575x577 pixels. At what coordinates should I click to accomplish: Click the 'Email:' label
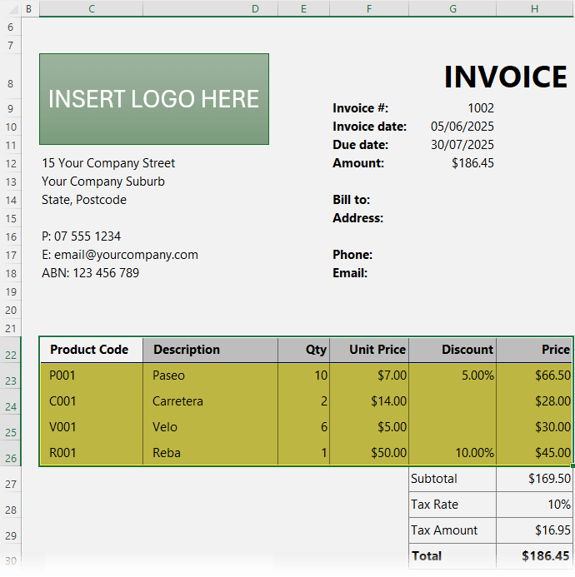point(350,273)
